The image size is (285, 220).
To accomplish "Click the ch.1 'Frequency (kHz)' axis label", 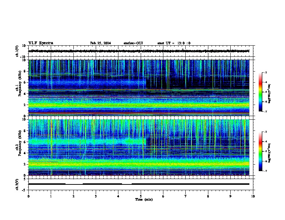I will pyautogui.click(x=20, y=84).
